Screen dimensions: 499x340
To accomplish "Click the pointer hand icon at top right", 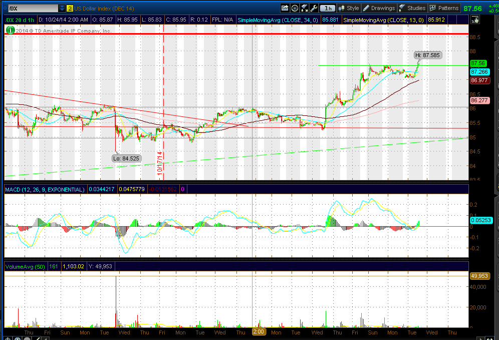I will click(475, 20).
